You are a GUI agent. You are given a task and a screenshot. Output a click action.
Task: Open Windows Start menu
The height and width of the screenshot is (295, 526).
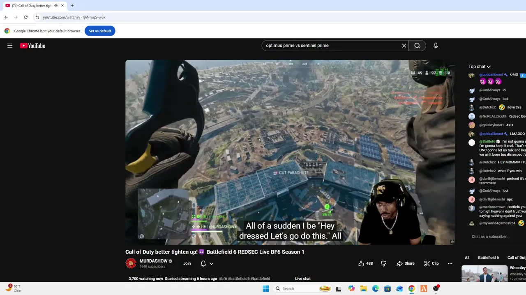tap(266, 288)
